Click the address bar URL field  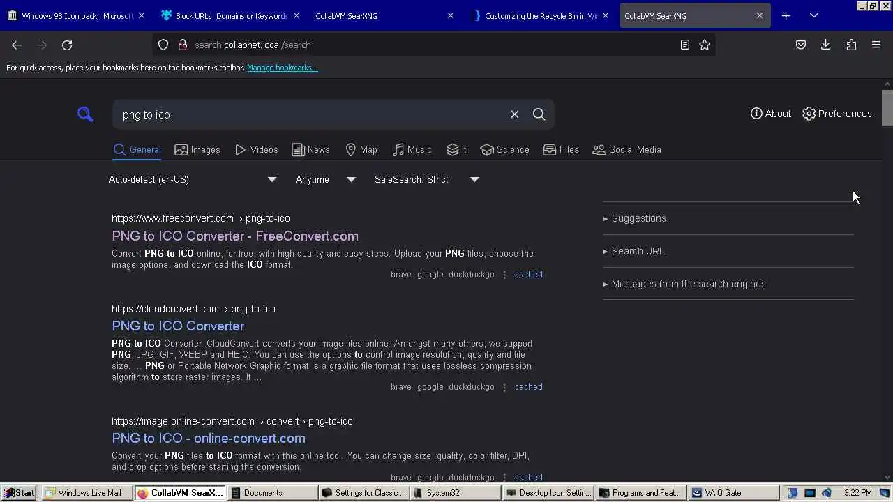[x=433, y=45]
